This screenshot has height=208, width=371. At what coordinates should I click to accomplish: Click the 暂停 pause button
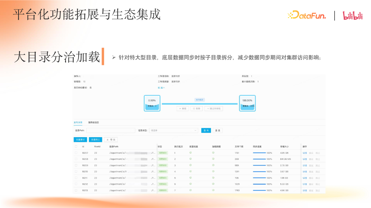196,108
